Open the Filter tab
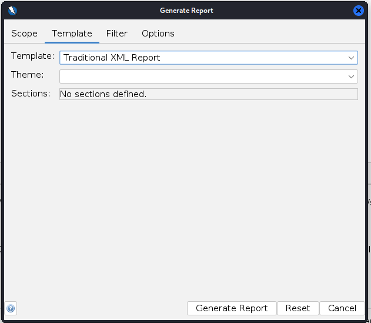This screenshot has height=323, width=371. pyautogui.click(x=117, y=34)
